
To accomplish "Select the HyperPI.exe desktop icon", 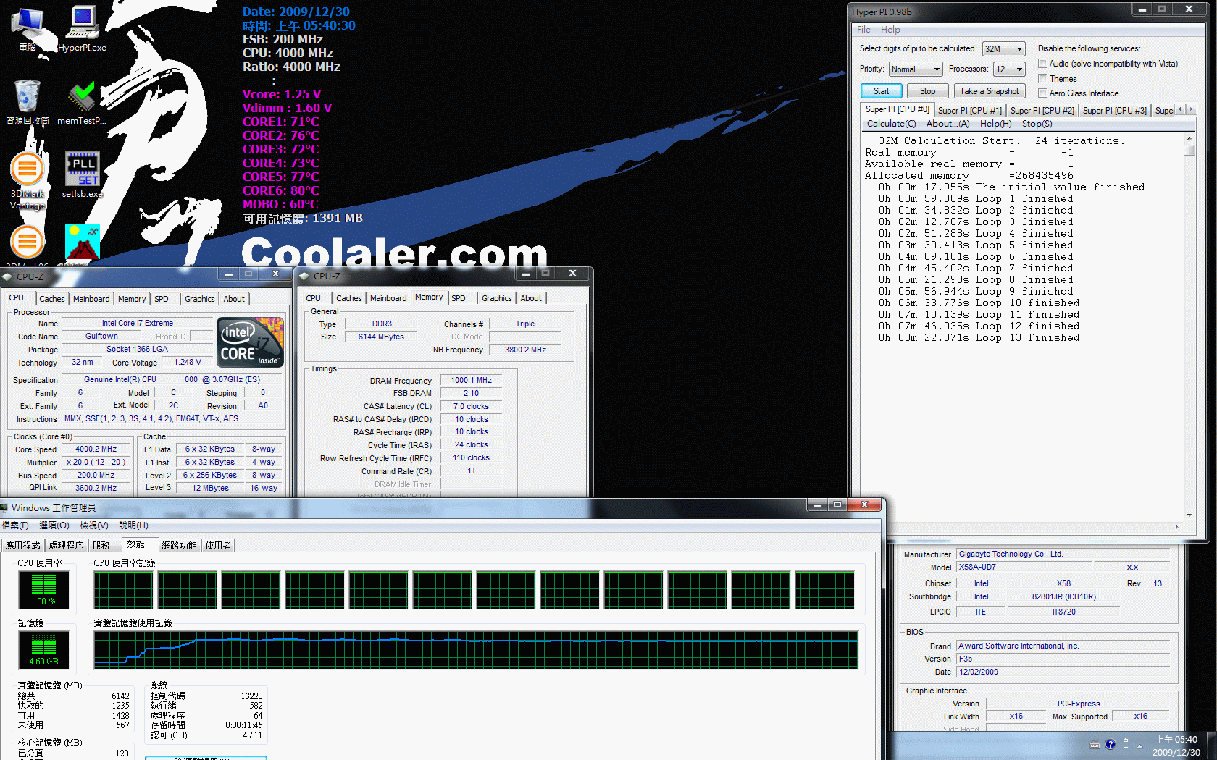I will tap(82, 29).
